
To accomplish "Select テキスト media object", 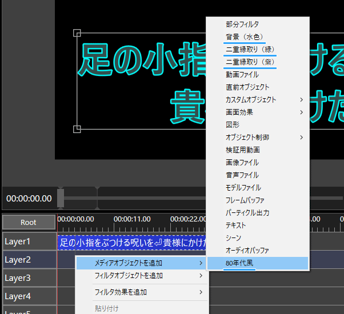I will coord(236,226).
